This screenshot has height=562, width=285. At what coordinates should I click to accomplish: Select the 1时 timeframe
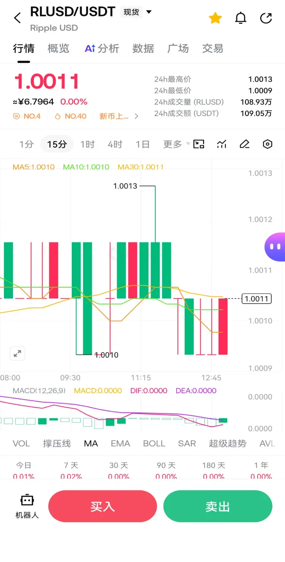click(87, 144)
